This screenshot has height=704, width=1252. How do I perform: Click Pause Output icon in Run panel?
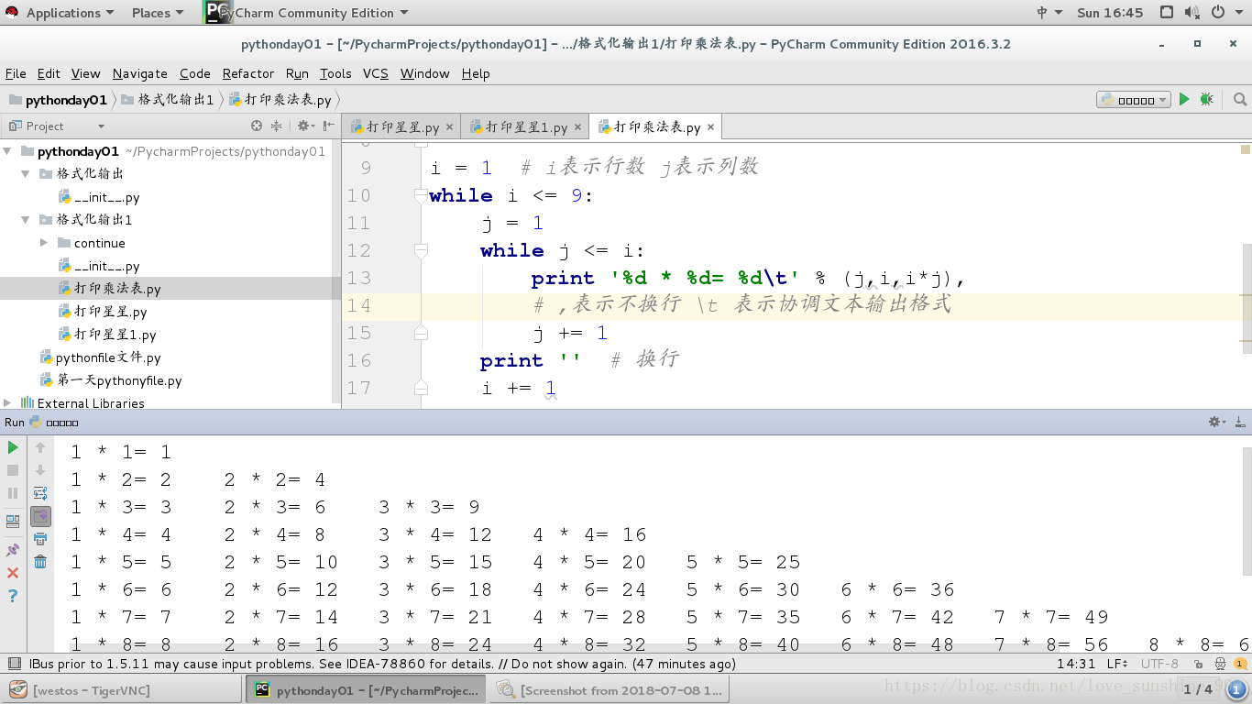pyautogui.click(x=13, y=493)
